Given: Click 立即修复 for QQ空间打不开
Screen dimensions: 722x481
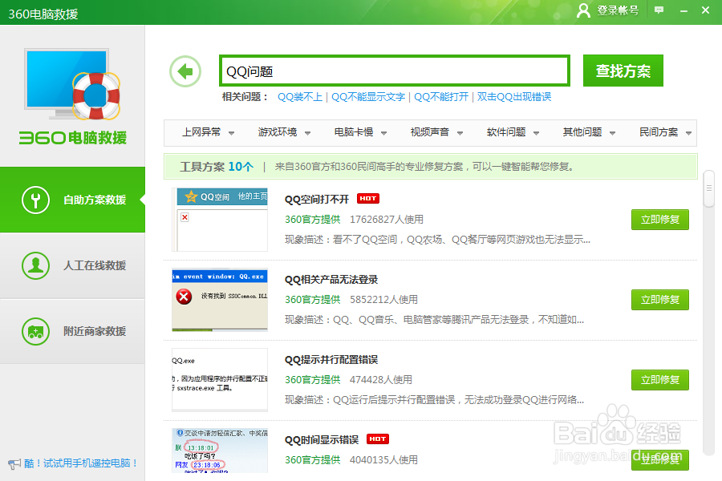Looking at the screenshot, I should (660, 220).
